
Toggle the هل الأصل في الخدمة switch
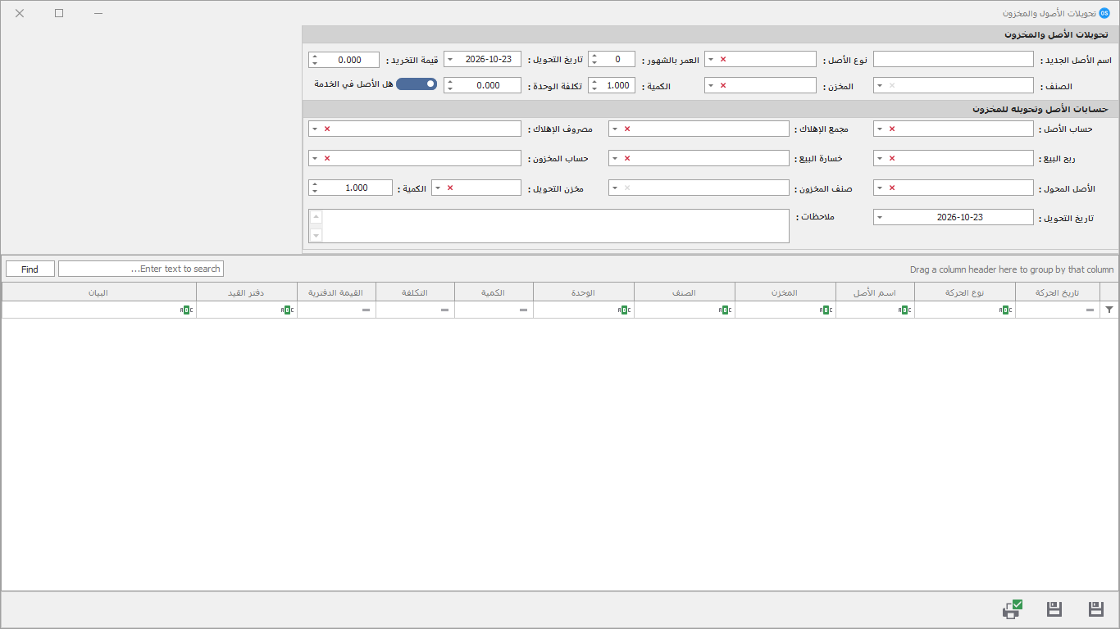(x=417, y=84)
